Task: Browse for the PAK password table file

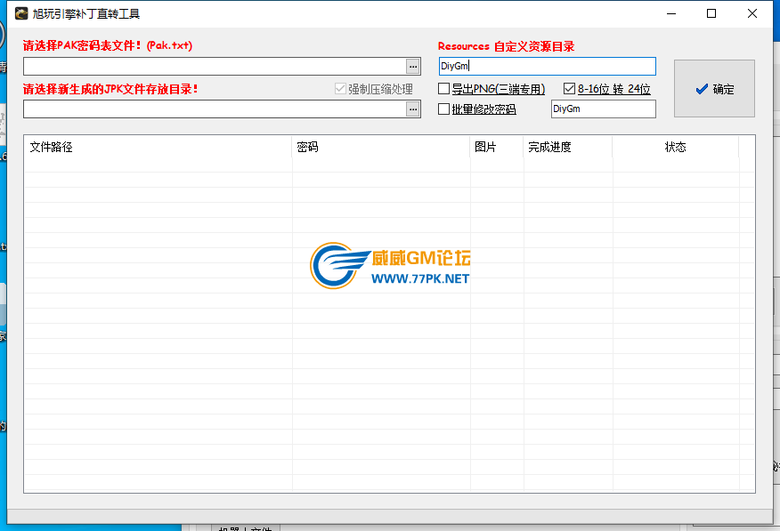Action: point(412,67)
